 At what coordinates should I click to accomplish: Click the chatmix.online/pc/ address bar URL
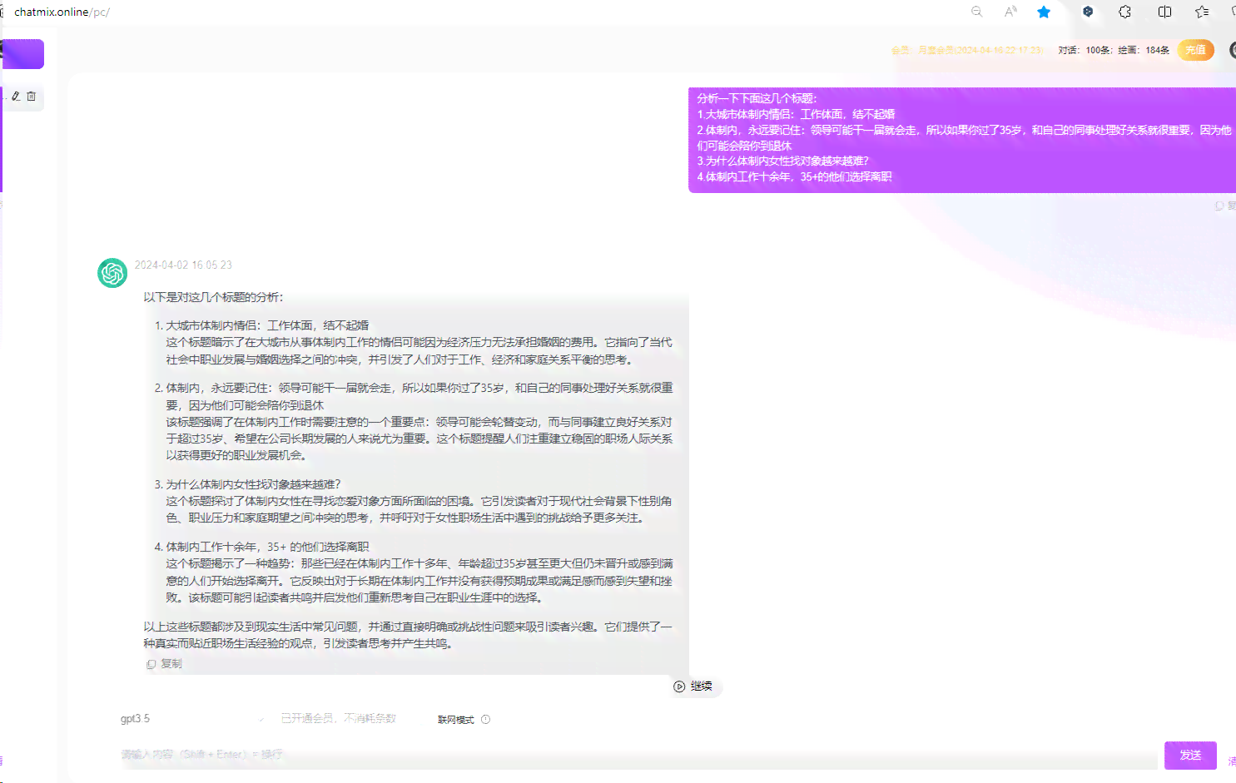[62, 12]
